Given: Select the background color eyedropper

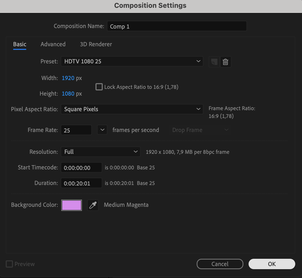Looking at the screenshot, I should (x=93, y=205).
